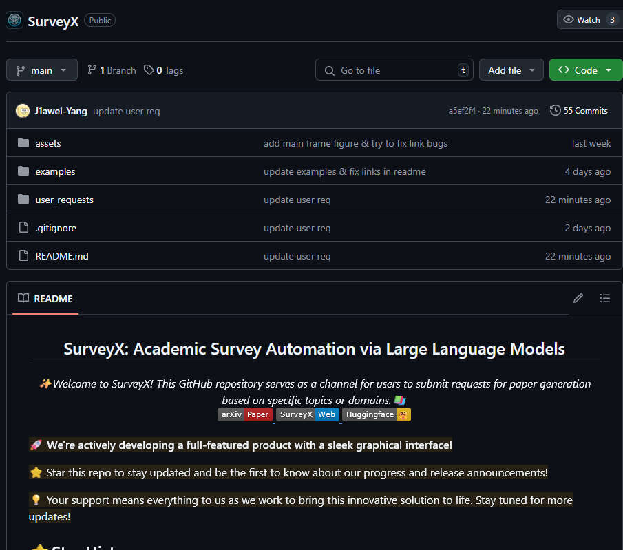Click the Huggingface badge
This screenshot has height=550, width=623.
point(377,414)
